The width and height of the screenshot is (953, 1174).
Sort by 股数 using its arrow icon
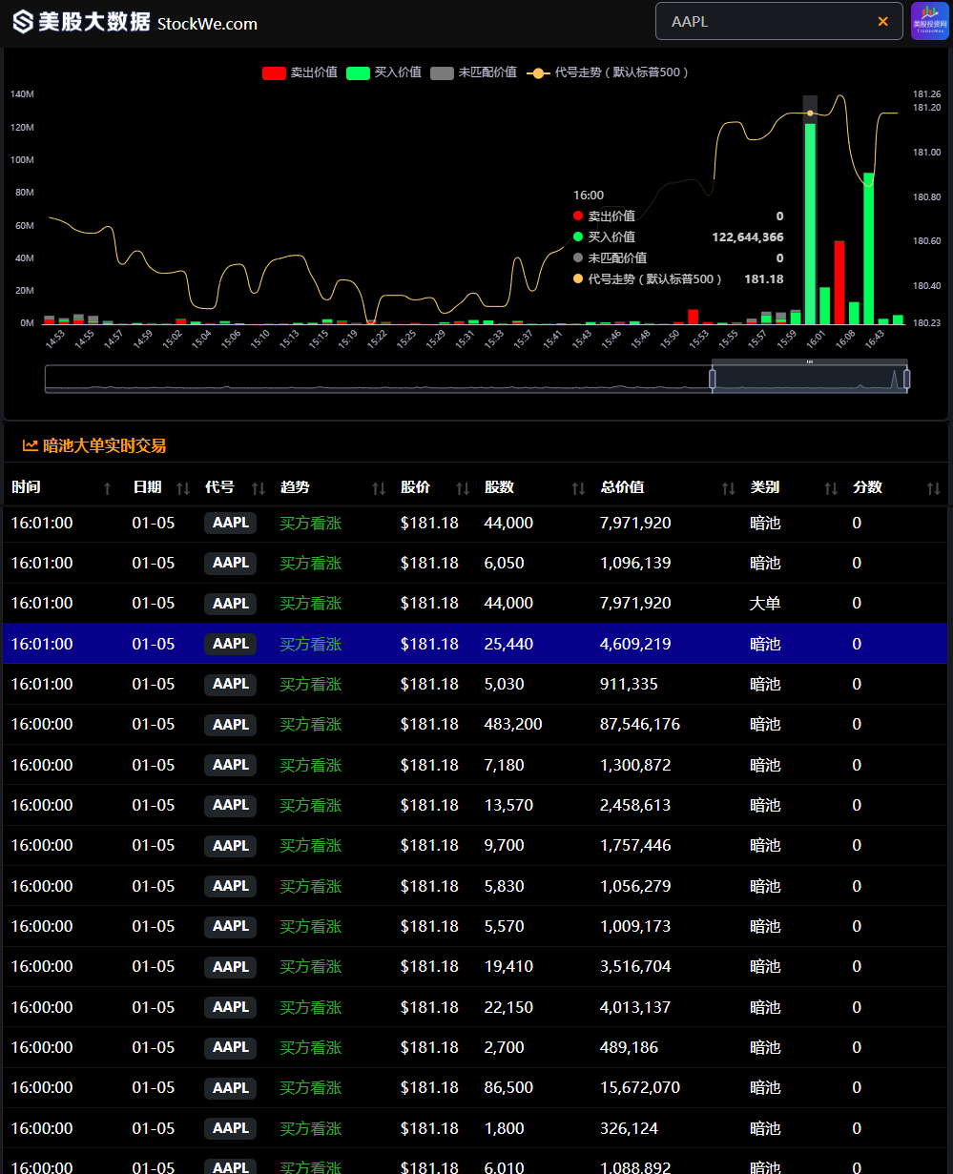(578, 488)
